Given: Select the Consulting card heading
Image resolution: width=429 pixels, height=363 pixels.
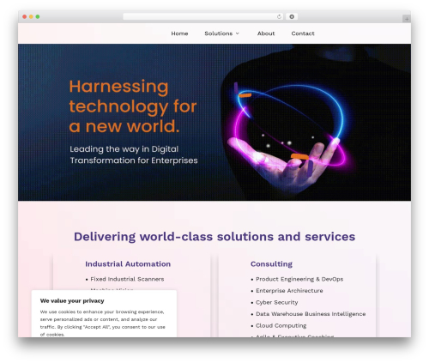Looking at the screenshot, I should pyautogui.click(x=271, y=264).
